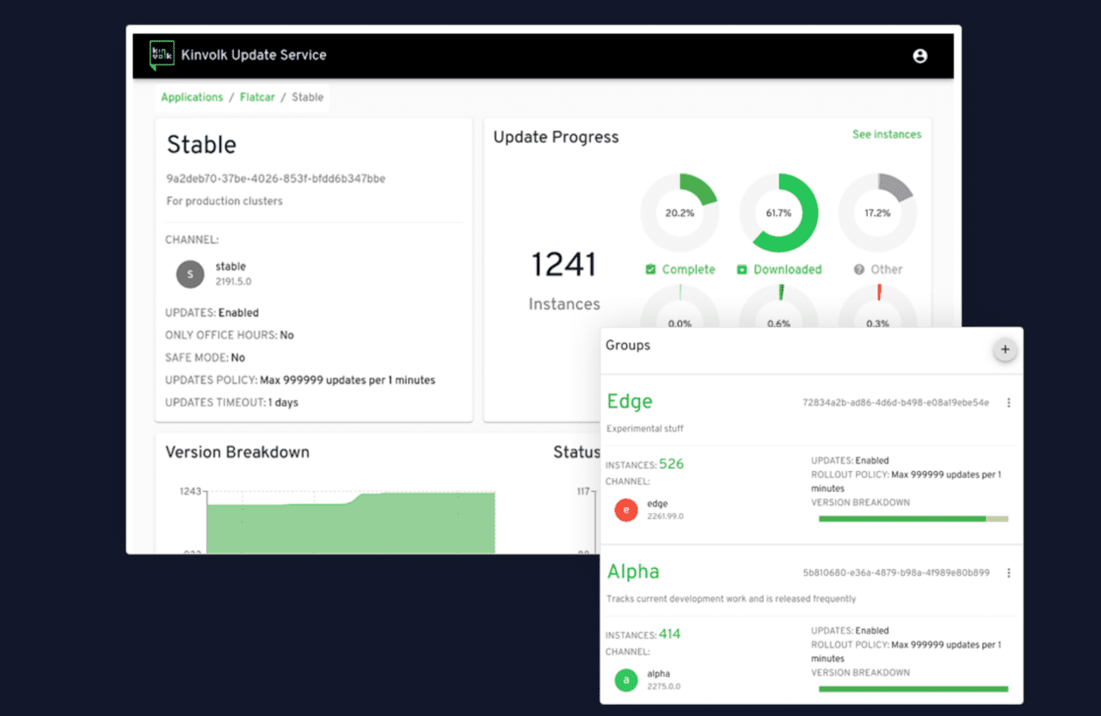Image resolution: width=1101 pixels, height=716 pixels.
Task: Click the Alpha 'Tracks current development work' description
Action: click(731, 598)
